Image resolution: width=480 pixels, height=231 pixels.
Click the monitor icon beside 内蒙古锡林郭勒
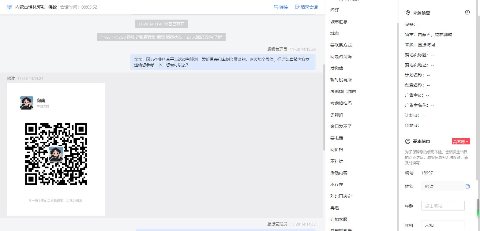[x=9, y=7]
